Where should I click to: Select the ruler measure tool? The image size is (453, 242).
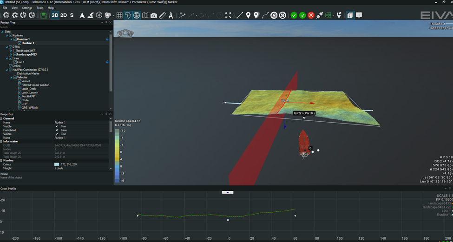click(x=162, y=15)
